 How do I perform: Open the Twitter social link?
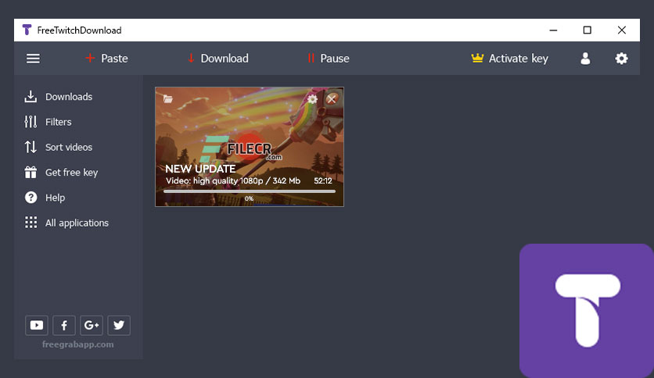tap(119, 325)
